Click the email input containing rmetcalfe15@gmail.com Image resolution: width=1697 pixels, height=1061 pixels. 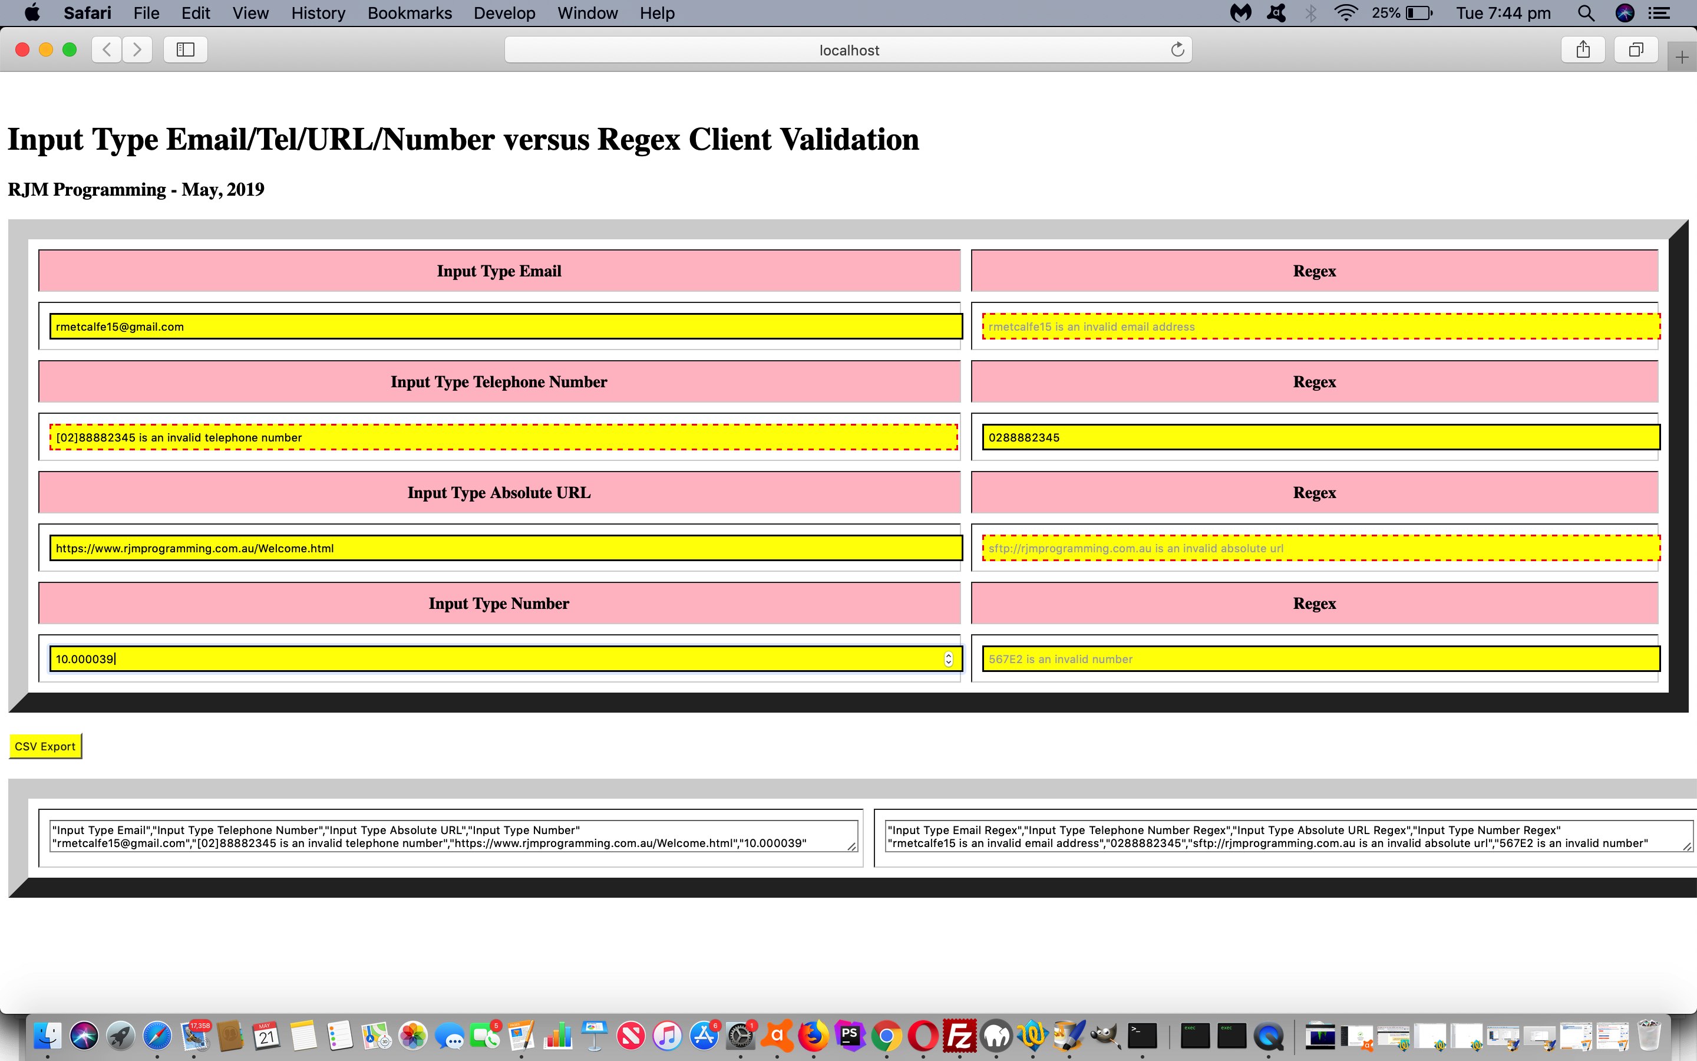tap(505, 327)
